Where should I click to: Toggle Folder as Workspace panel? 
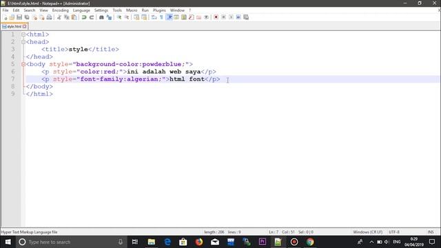click(x=199, y=17)
